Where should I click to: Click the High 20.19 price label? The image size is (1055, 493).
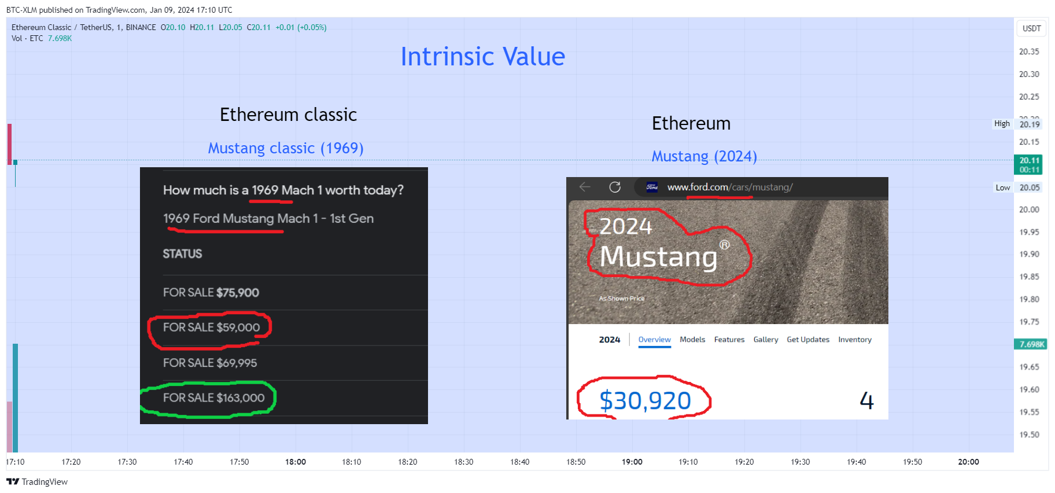click(x=1017, y=124)
